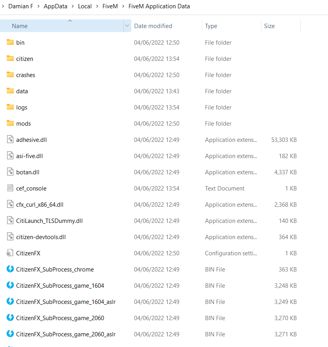Select the file name CitizenFX_SubProcess_chrome
Image resolution: width=328 pixels, height=347 pixels.
(55, 269)
